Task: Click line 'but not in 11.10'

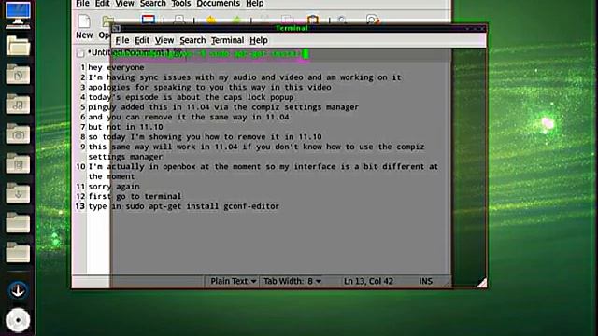Action: click(x=125, y=127)
